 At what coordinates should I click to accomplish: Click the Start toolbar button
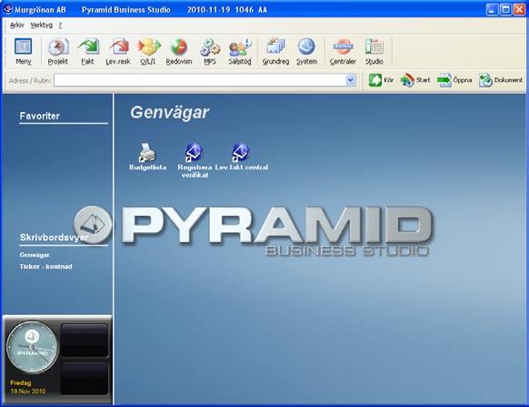(415, 80)
